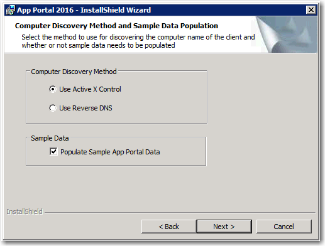
Task: Go to the previous step with Back
Action: tap(168, 227)
